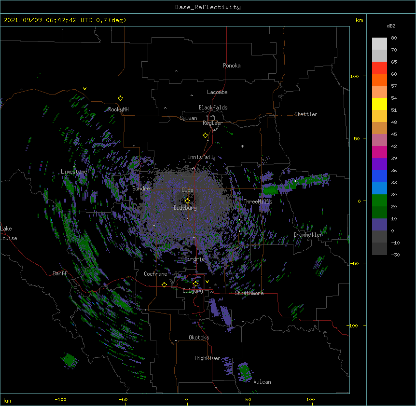Click the Base_Reflectivity title
This screenshot has height=406, width=416.
[x=208, y=7]
